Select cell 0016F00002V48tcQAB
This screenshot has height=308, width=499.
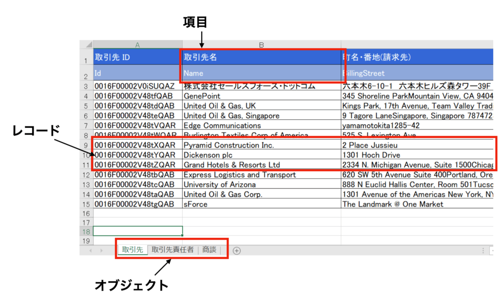138,184
